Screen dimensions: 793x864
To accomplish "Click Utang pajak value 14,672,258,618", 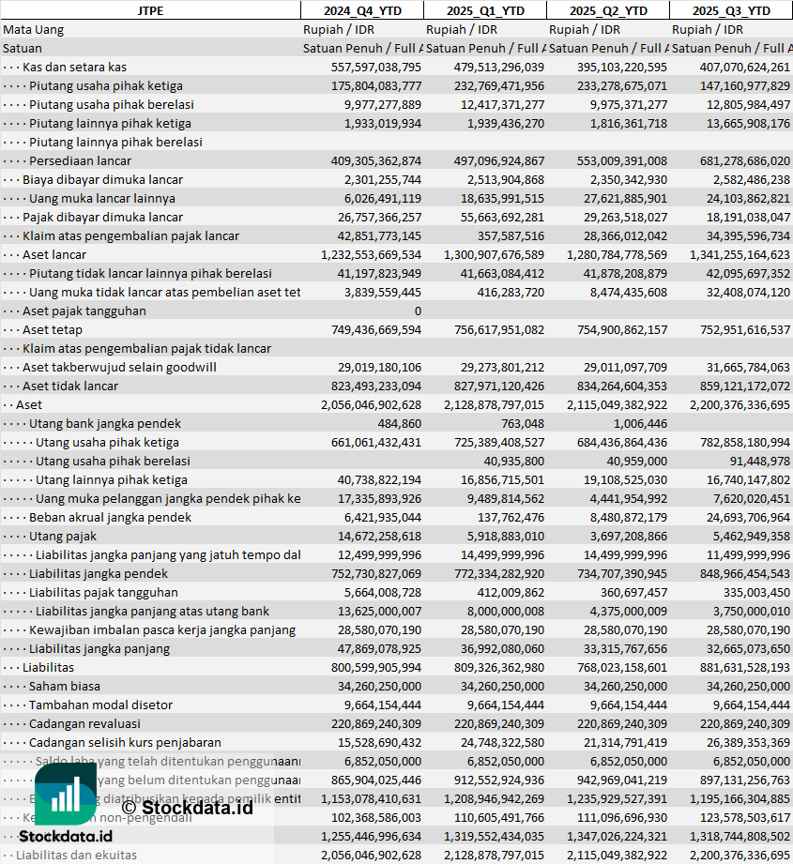I will coord(380,536).
